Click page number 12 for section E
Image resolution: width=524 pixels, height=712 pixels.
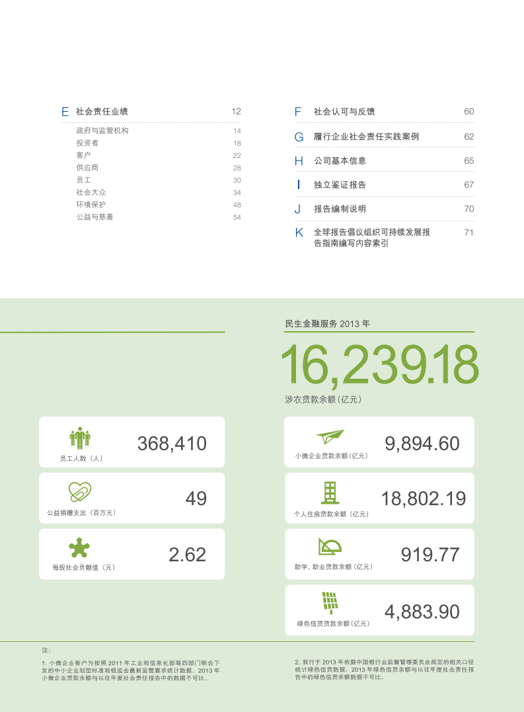coord(236,112)
